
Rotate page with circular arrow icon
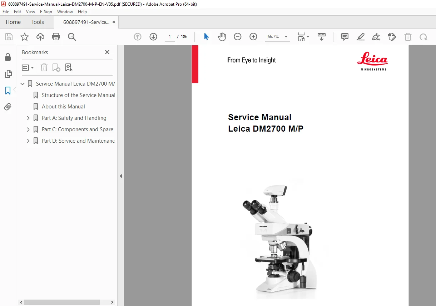coord(423,37)
